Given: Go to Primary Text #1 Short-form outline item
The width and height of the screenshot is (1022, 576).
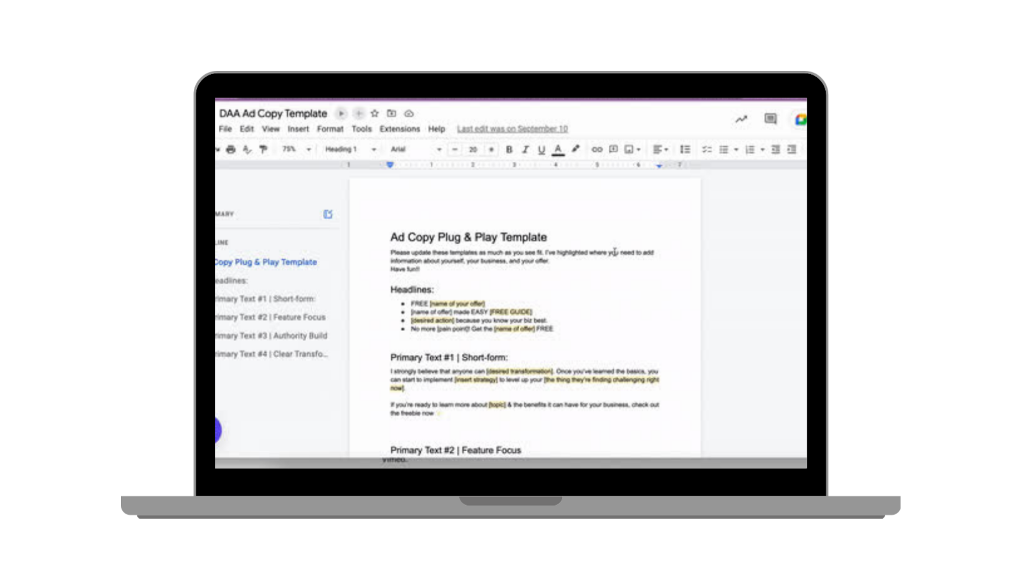Looking at the screenshot, I should pos(265,299).
